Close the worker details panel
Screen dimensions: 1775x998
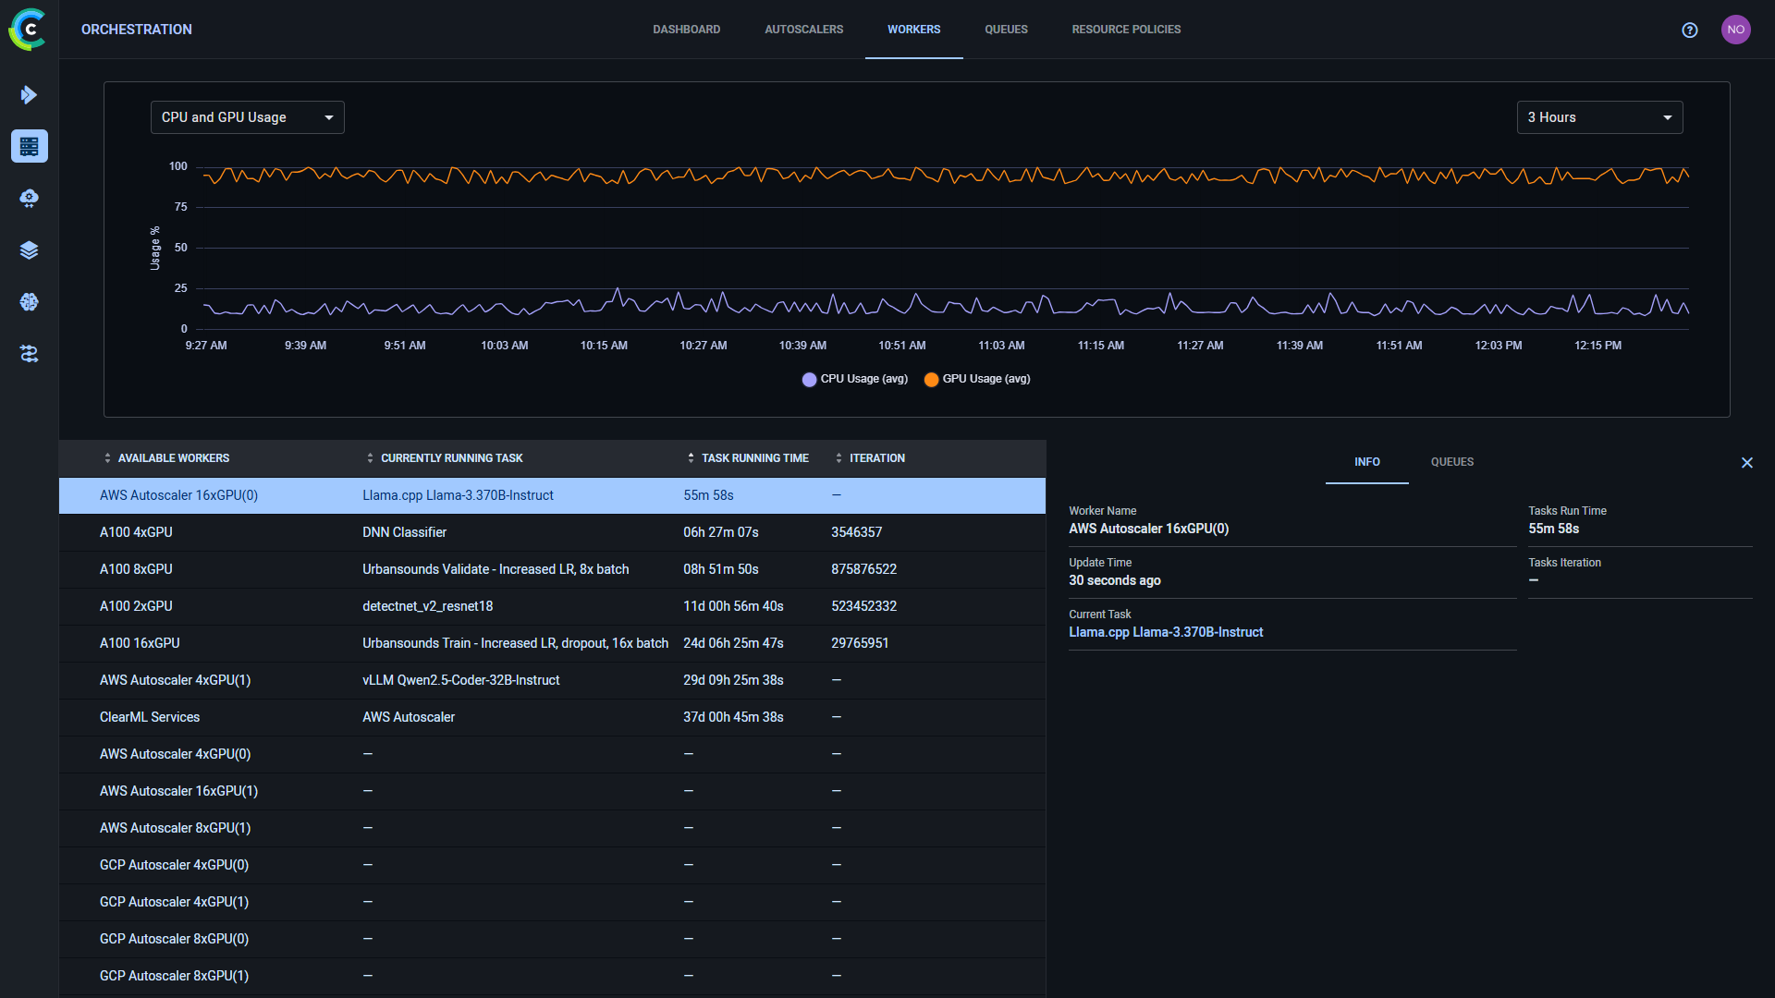click(x=1747, y=463)
